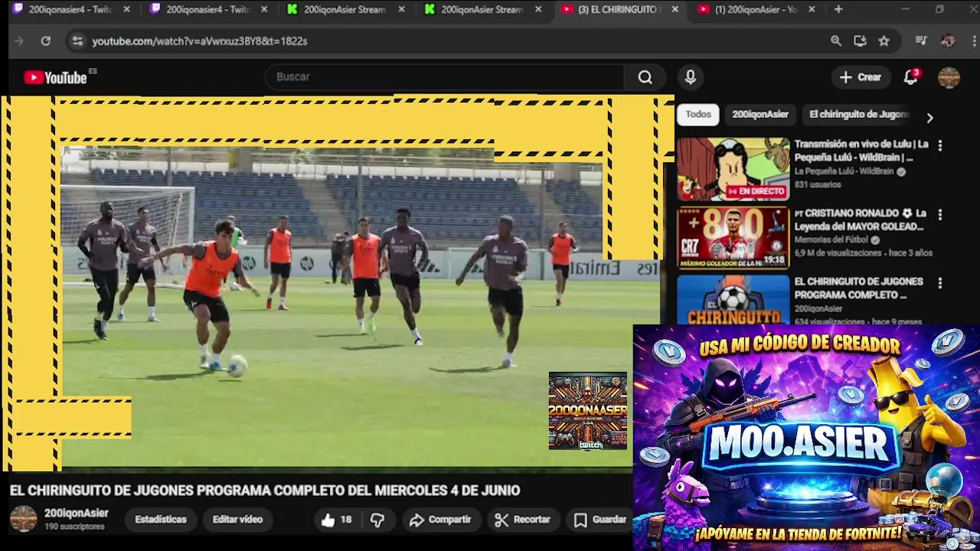Viewport: 980px width, 551px height.
Task: Open title 'Transmisión en vivo de Lulu'
Action: pyautogui.click(x=861, y=151)
